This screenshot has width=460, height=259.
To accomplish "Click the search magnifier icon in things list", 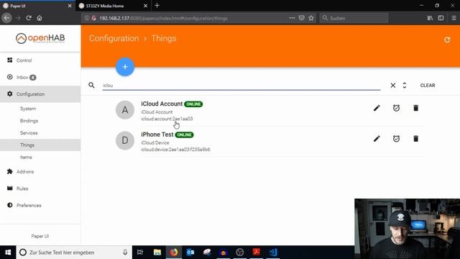I will pos(91,85).
